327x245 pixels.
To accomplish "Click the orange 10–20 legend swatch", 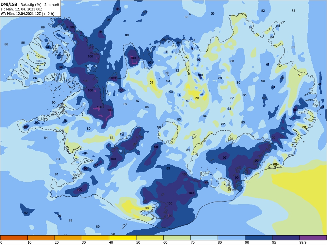I will tap(41, 238).
